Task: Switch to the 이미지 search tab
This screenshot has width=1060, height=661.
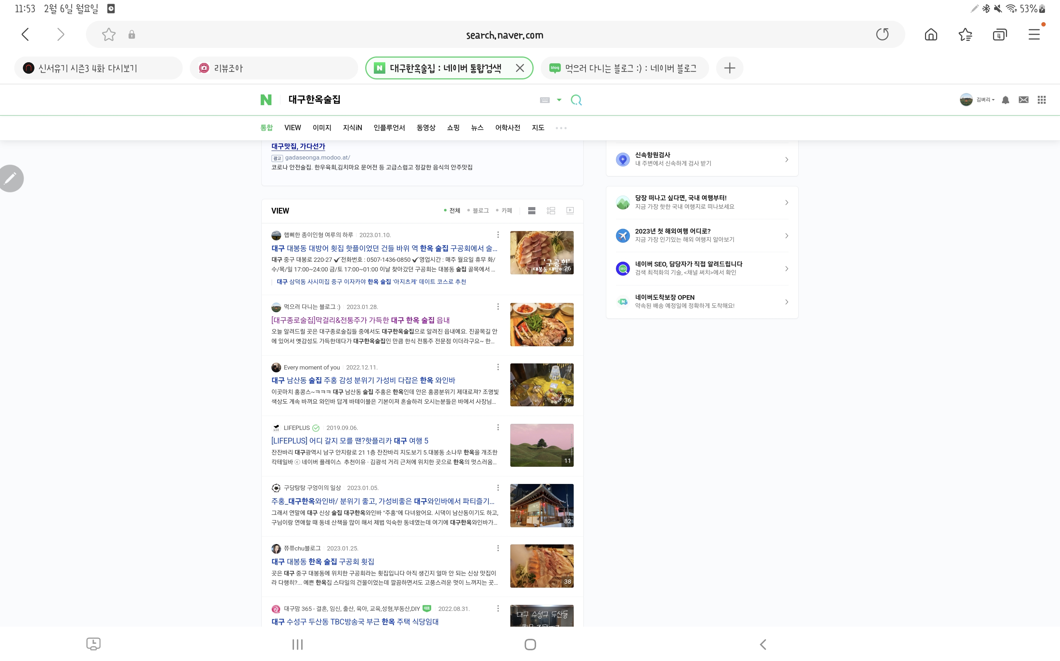Action: click(322, 128)
